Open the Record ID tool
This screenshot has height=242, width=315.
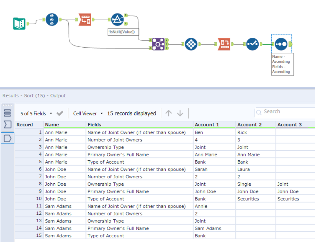pyautogui.click(x=51, y=20)
